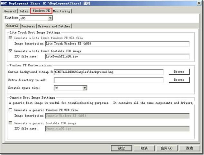Screen dimensions: 204x155
Task: Open the Drivers and Patches sub-tab
Action: point(54,26)
